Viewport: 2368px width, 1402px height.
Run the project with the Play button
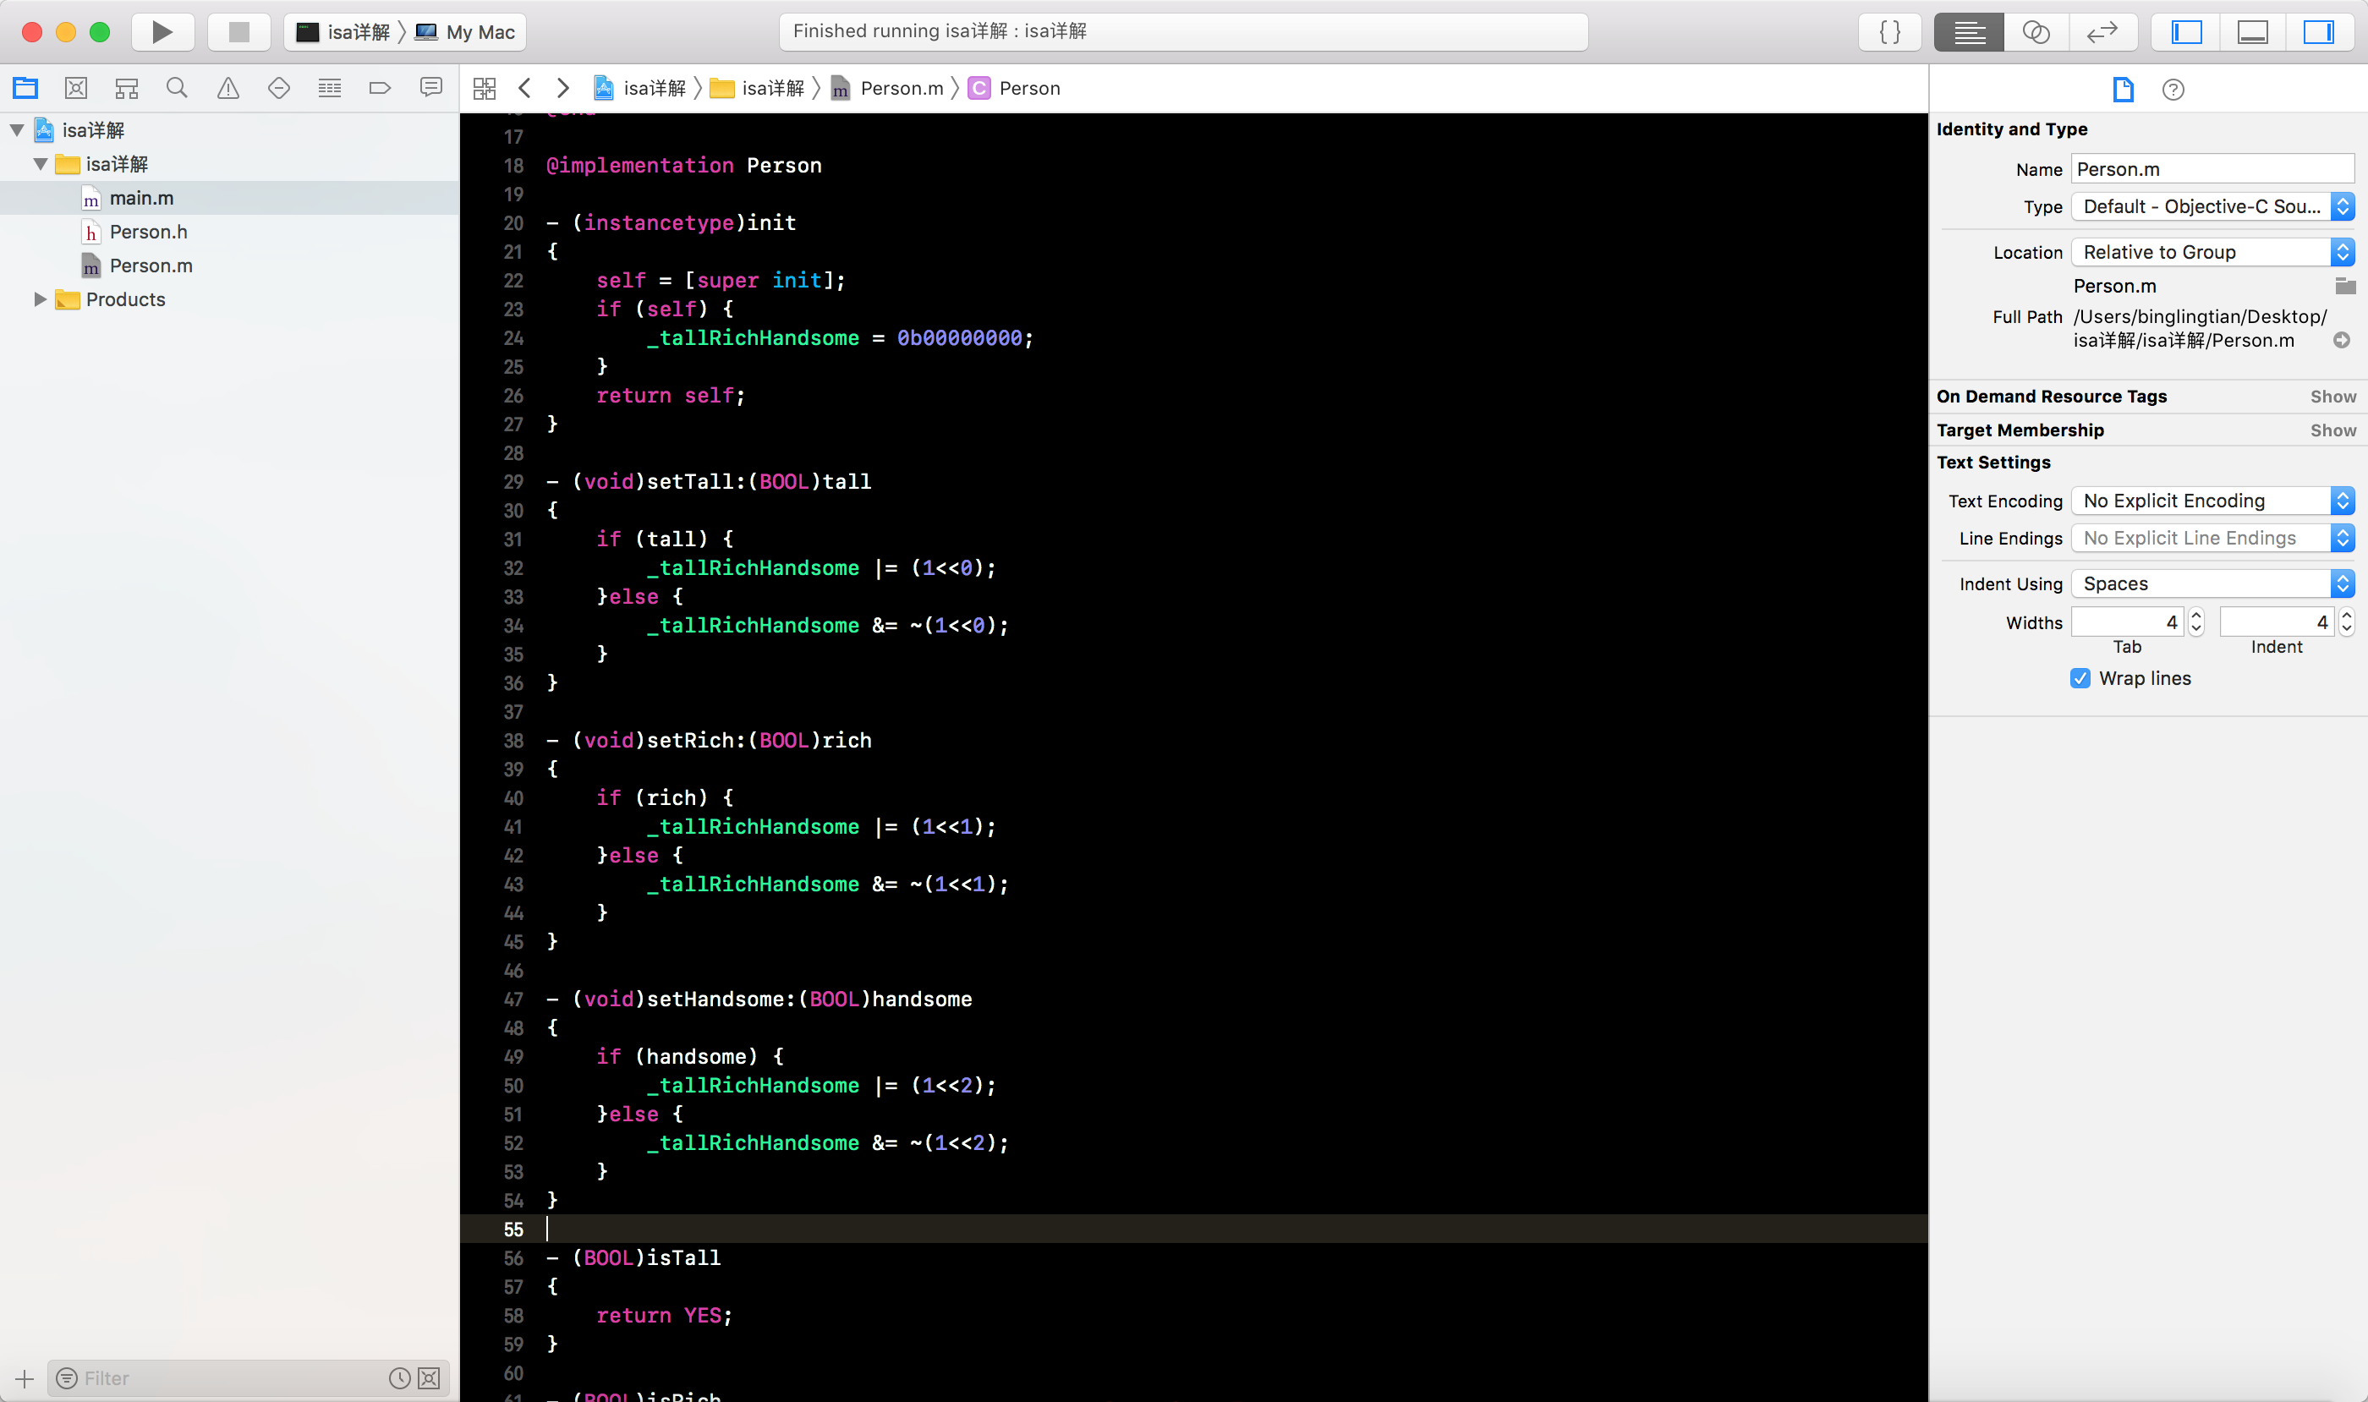pyautogui.click(x=162, y=32)
